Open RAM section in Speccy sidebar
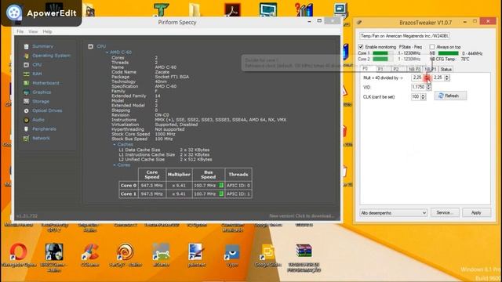Viewport: 502px width, 282px height. click(37, 74)
